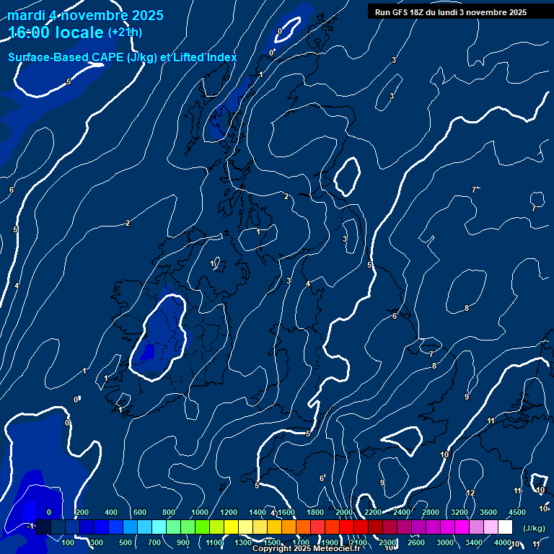Select the white swatch at the legend's end

coord(505,527)
